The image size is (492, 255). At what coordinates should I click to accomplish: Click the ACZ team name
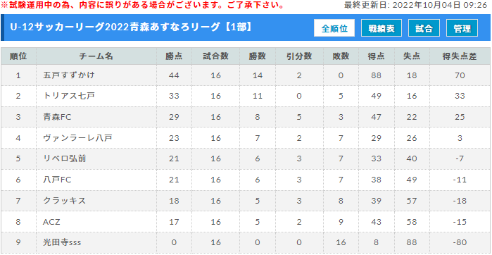(x=51, y=222)
